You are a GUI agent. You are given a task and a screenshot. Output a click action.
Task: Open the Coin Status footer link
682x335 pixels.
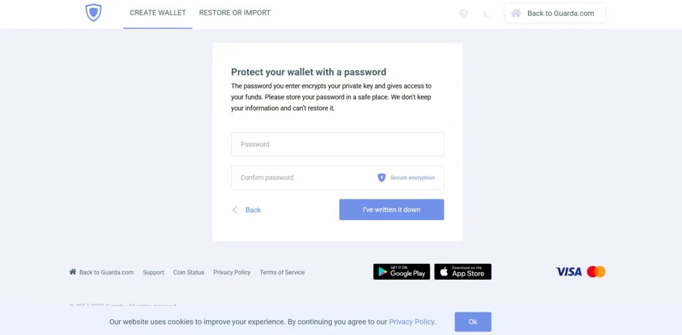pyautogui.click(x=188, y=273)
